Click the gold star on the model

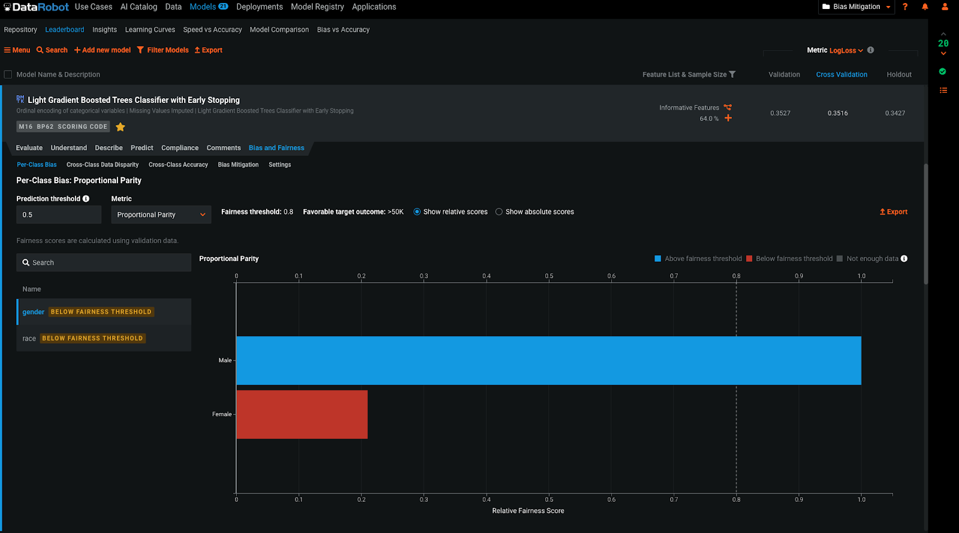[x=120, y=127]
